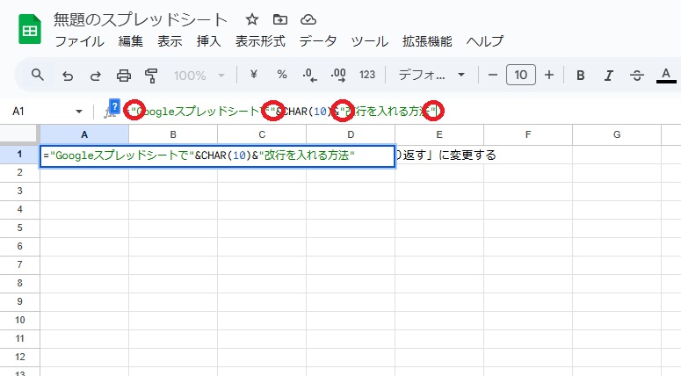Click cell A1 with the formula
This screenshot has width=681, height=376.
tap(217, 155)
